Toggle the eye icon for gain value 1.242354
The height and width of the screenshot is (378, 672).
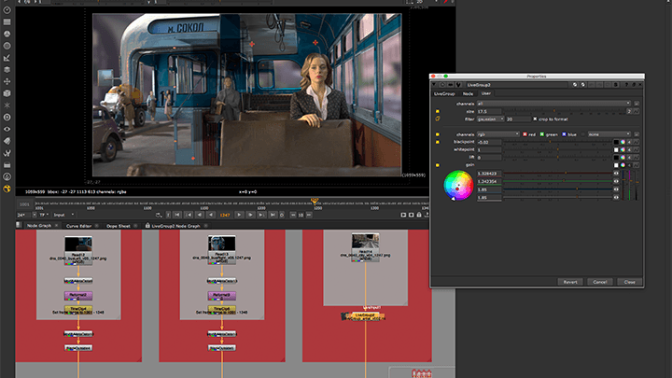(x=616, y=181)
